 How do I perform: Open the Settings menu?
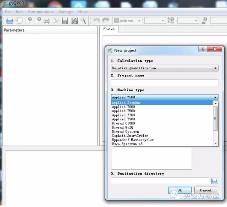coord(66,12)
